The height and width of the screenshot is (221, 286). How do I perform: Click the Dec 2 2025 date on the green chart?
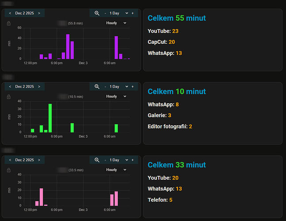click(24, 87)
